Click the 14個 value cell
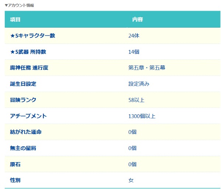The width and height of the screenshot is (221, 192). tap(134, 52)
